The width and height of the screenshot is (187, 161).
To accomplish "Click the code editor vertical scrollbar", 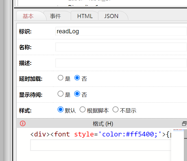I will pos(185,145).
